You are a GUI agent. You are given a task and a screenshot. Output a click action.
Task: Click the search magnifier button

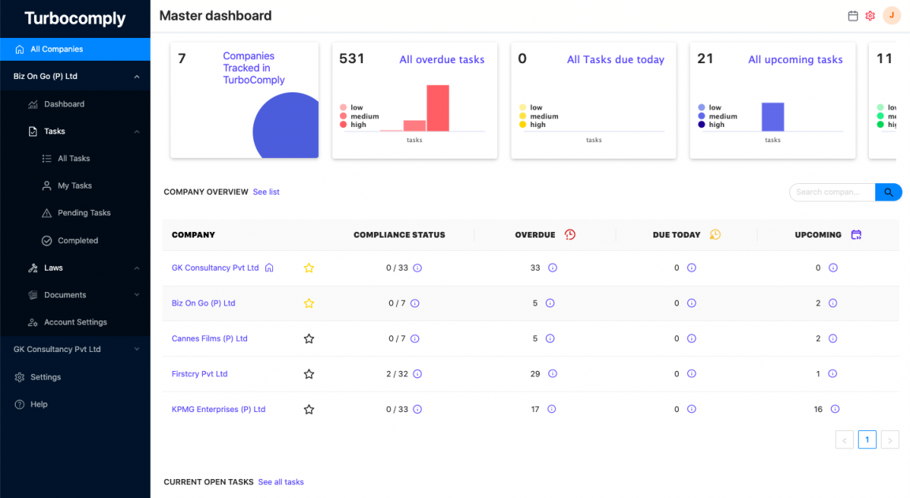pos(889,192)
